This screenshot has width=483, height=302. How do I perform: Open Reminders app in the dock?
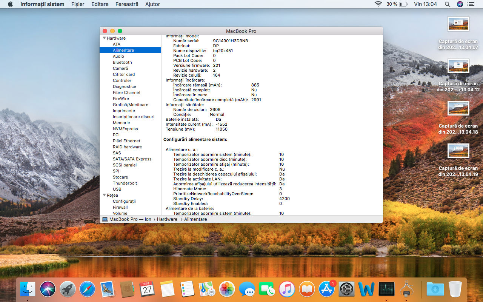point(187,289)
